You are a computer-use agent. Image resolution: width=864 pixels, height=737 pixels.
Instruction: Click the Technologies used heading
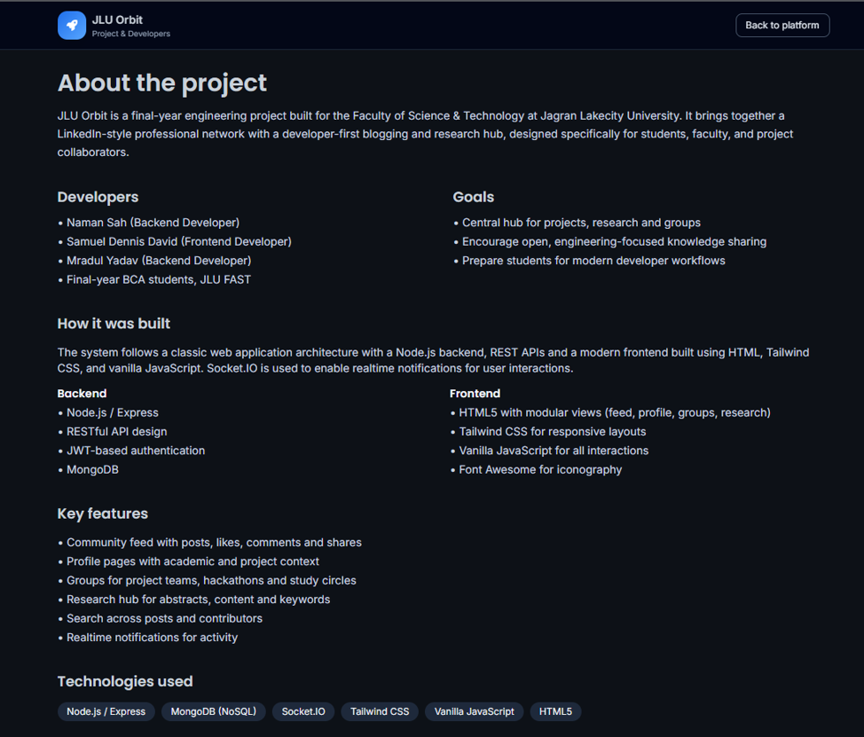[125, 681]
